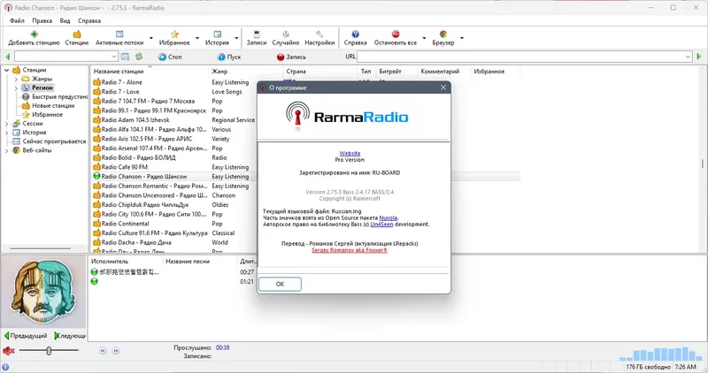The width and height of the screenshot is (708, 373).
Task: Open the Станции toolbar button
Action: (x=77, y=38)
